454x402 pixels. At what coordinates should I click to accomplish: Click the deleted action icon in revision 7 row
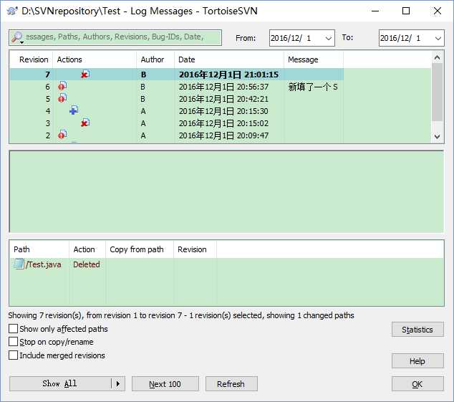pos(85,75)
